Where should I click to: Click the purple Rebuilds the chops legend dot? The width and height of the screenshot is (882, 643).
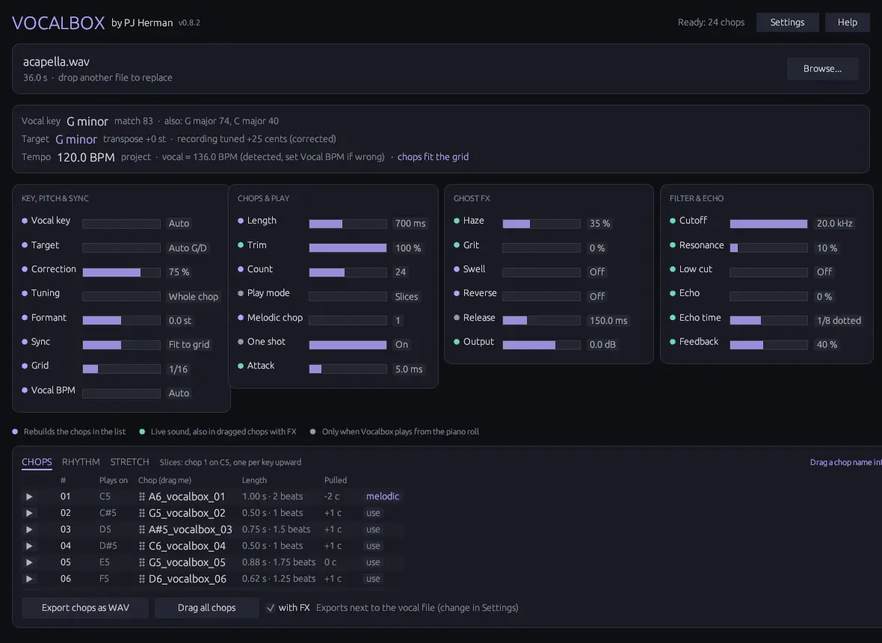tap(15, 432)
